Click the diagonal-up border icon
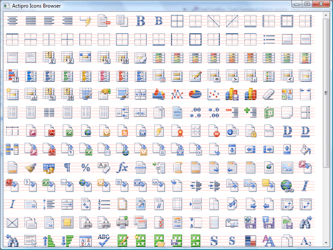 tap(232, 21)
